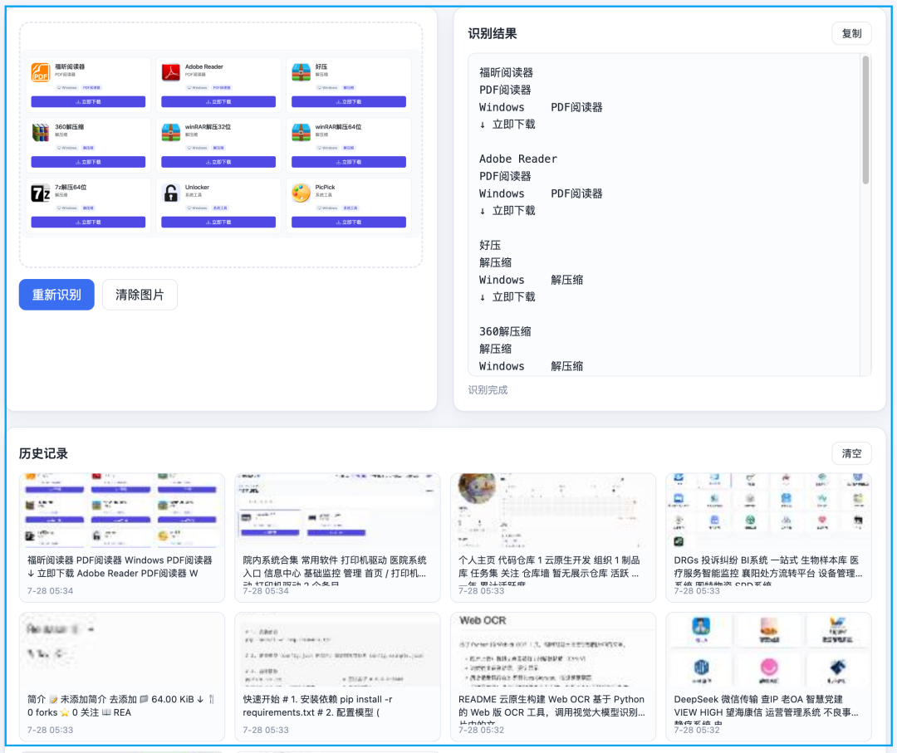Open history thumbnail for DeepSeek 微信传输 record
Image resolution: width=897 pixels, height=753 pixels.
pos(768,650)
